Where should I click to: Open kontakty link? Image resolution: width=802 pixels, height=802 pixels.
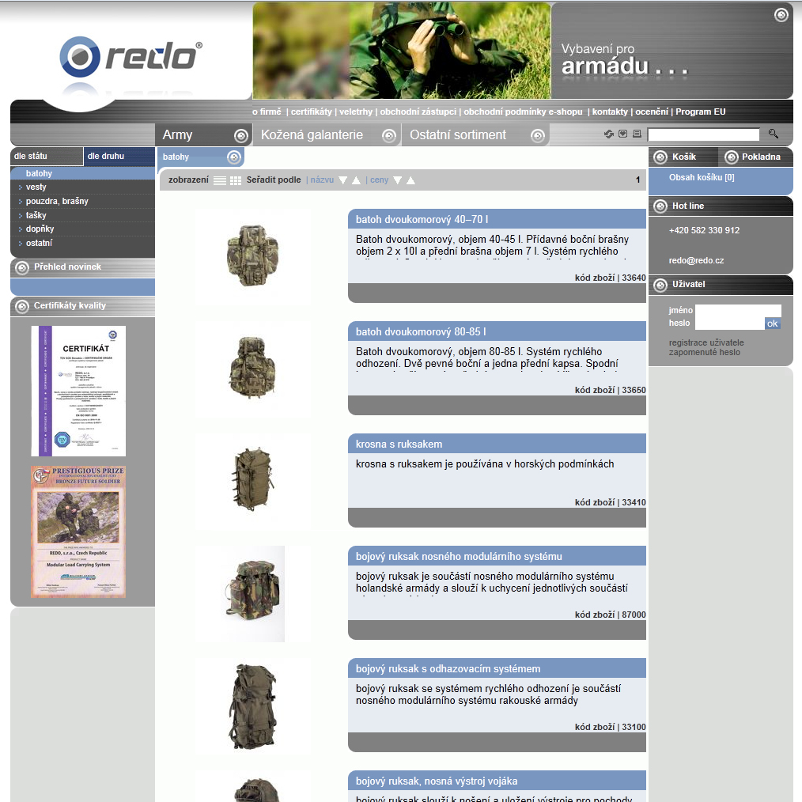click(610, 112)
